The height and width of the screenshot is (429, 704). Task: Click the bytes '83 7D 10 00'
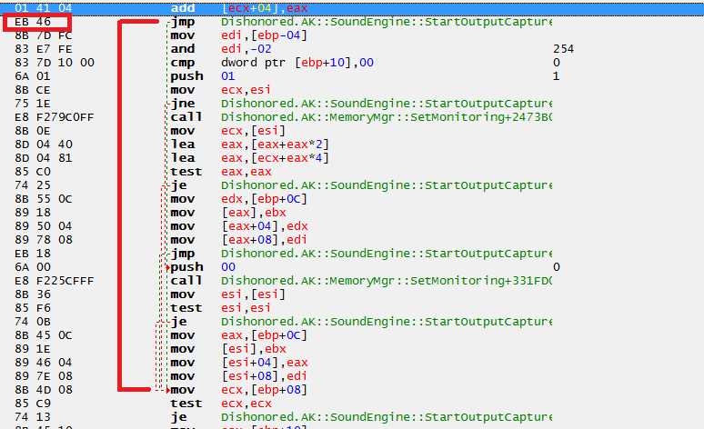tap(55, 63)
